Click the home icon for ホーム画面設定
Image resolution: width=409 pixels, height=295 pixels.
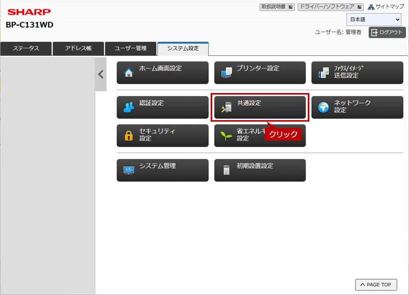click(x=128, y=73)
